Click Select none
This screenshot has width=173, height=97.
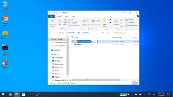[130, 23]
